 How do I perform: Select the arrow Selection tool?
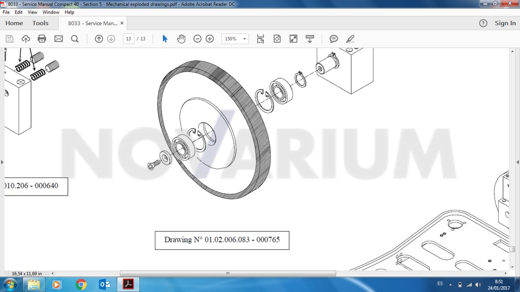point(165,39)
